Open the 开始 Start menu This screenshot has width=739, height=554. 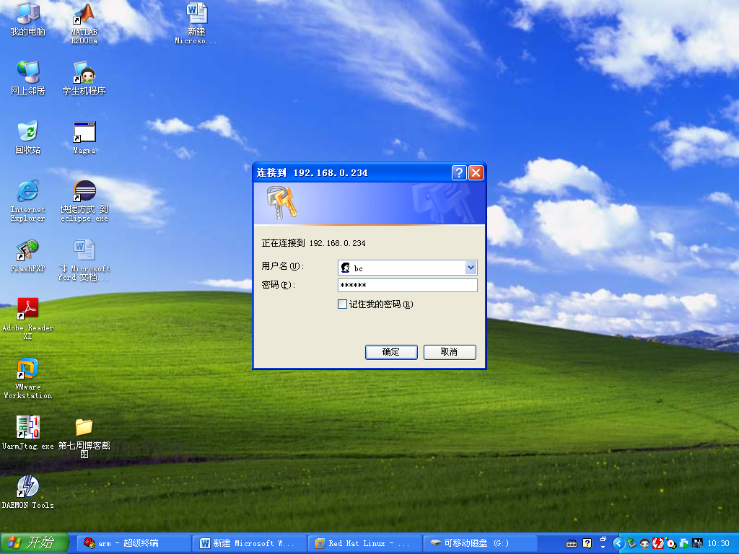pyautogui.click(x=35, y=543)
